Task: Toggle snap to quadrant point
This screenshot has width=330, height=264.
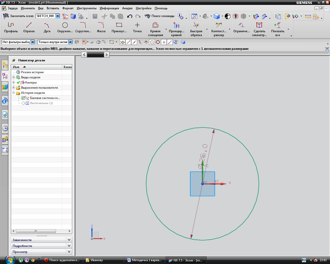Action: (158, 42)
